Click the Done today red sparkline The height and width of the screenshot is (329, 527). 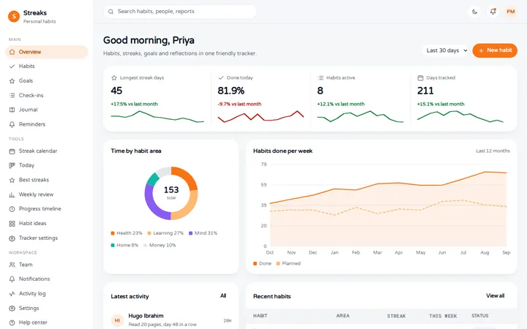(x=261, y=116)
